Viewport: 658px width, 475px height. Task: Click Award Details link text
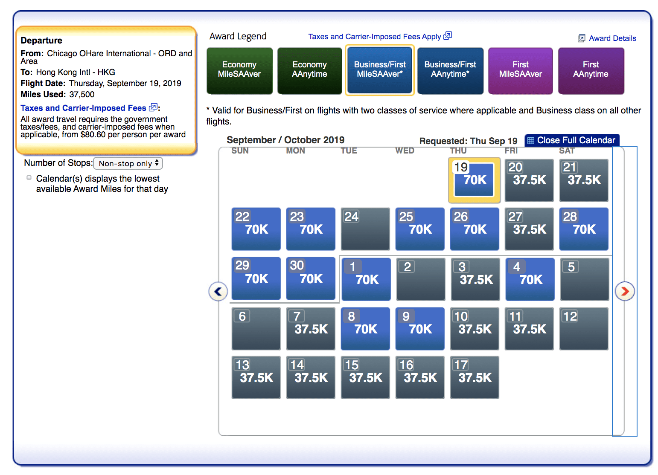[x=612, y=38]
